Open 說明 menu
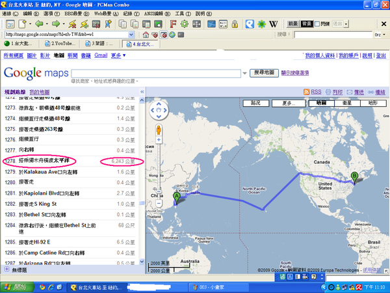Image resolution: width=390 pixels, height=293 pixels. 203,14
